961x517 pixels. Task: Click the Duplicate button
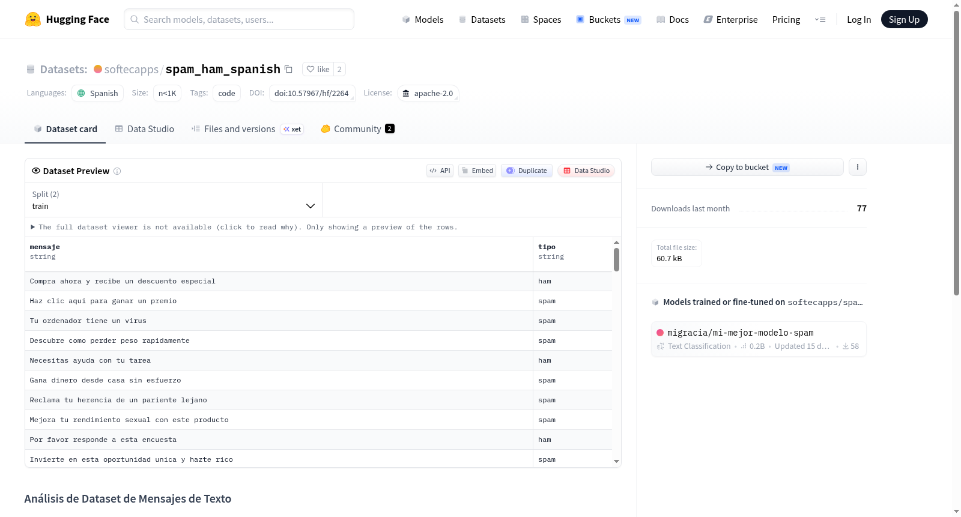pyautogui.click(x=527, y=171)
